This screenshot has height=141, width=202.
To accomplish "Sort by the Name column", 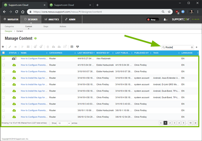I will point(34,53).
